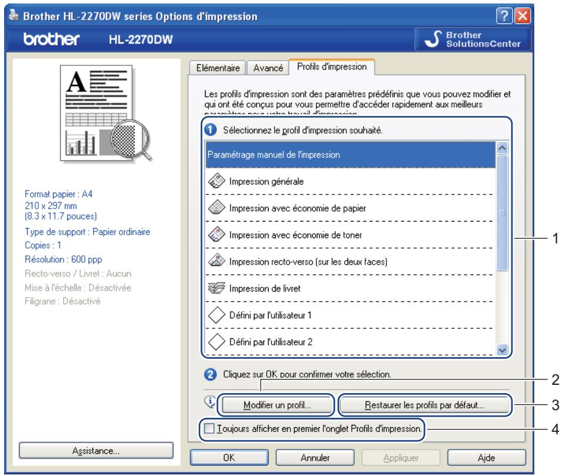Viewport: 562px width, 475px height.
Task: Click the économie de toner profile icon
Action: click(216, 235)
